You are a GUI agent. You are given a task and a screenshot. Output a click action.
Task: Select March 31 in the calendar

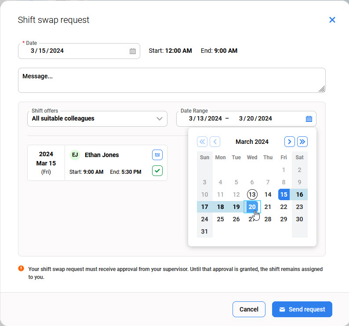[204, 231]
